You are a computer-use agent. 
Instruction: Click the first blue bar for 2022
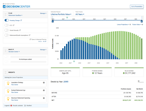(61, 55)
